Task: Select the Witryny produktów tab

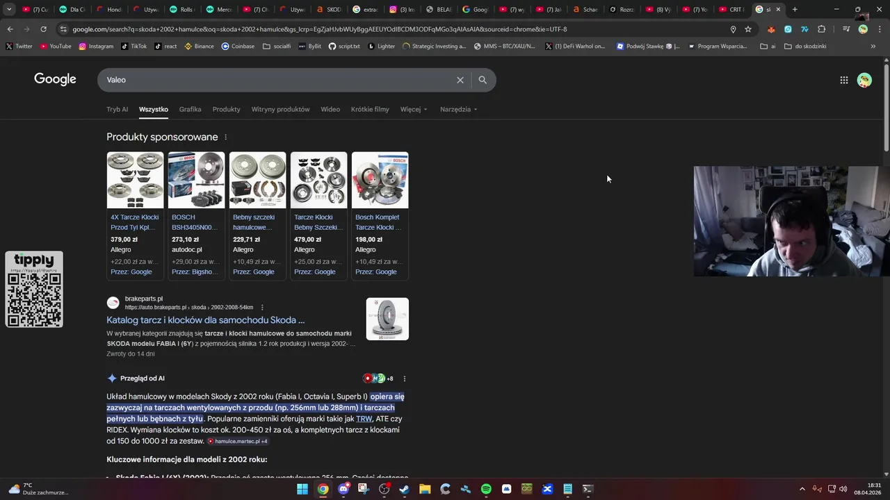Action: tap(280, 109)
